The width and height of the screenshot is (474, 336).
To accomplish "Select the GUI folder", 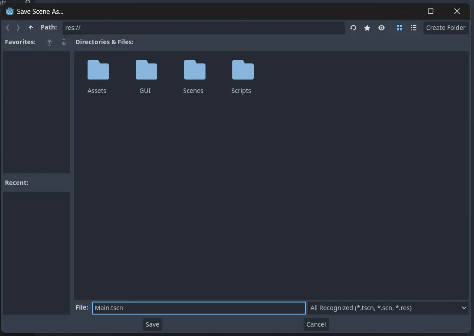I will pyautogui.click(x=146, y=77).
